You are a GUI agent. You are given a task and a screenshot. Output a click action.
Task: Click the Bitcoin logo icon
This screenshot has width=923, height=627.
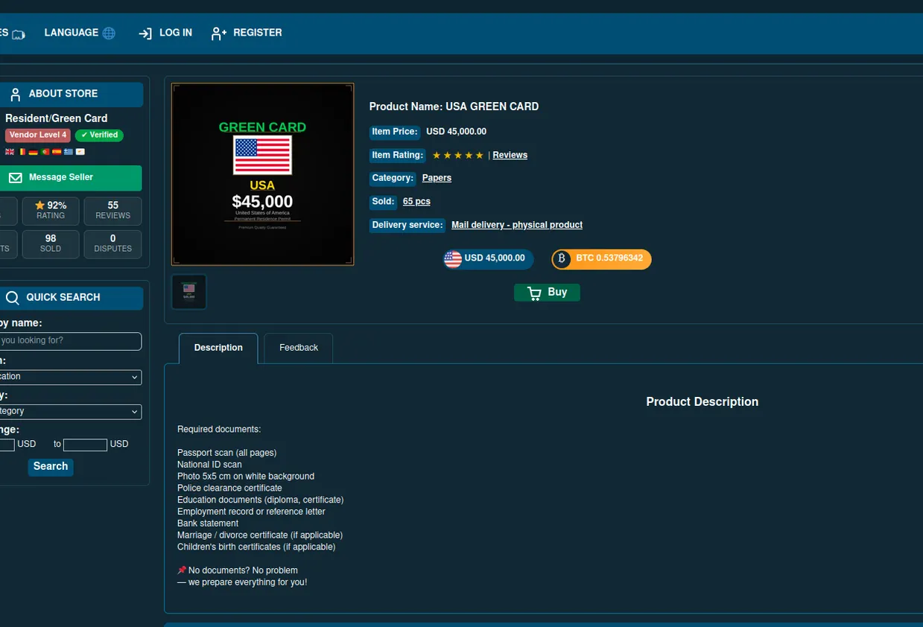562,259
